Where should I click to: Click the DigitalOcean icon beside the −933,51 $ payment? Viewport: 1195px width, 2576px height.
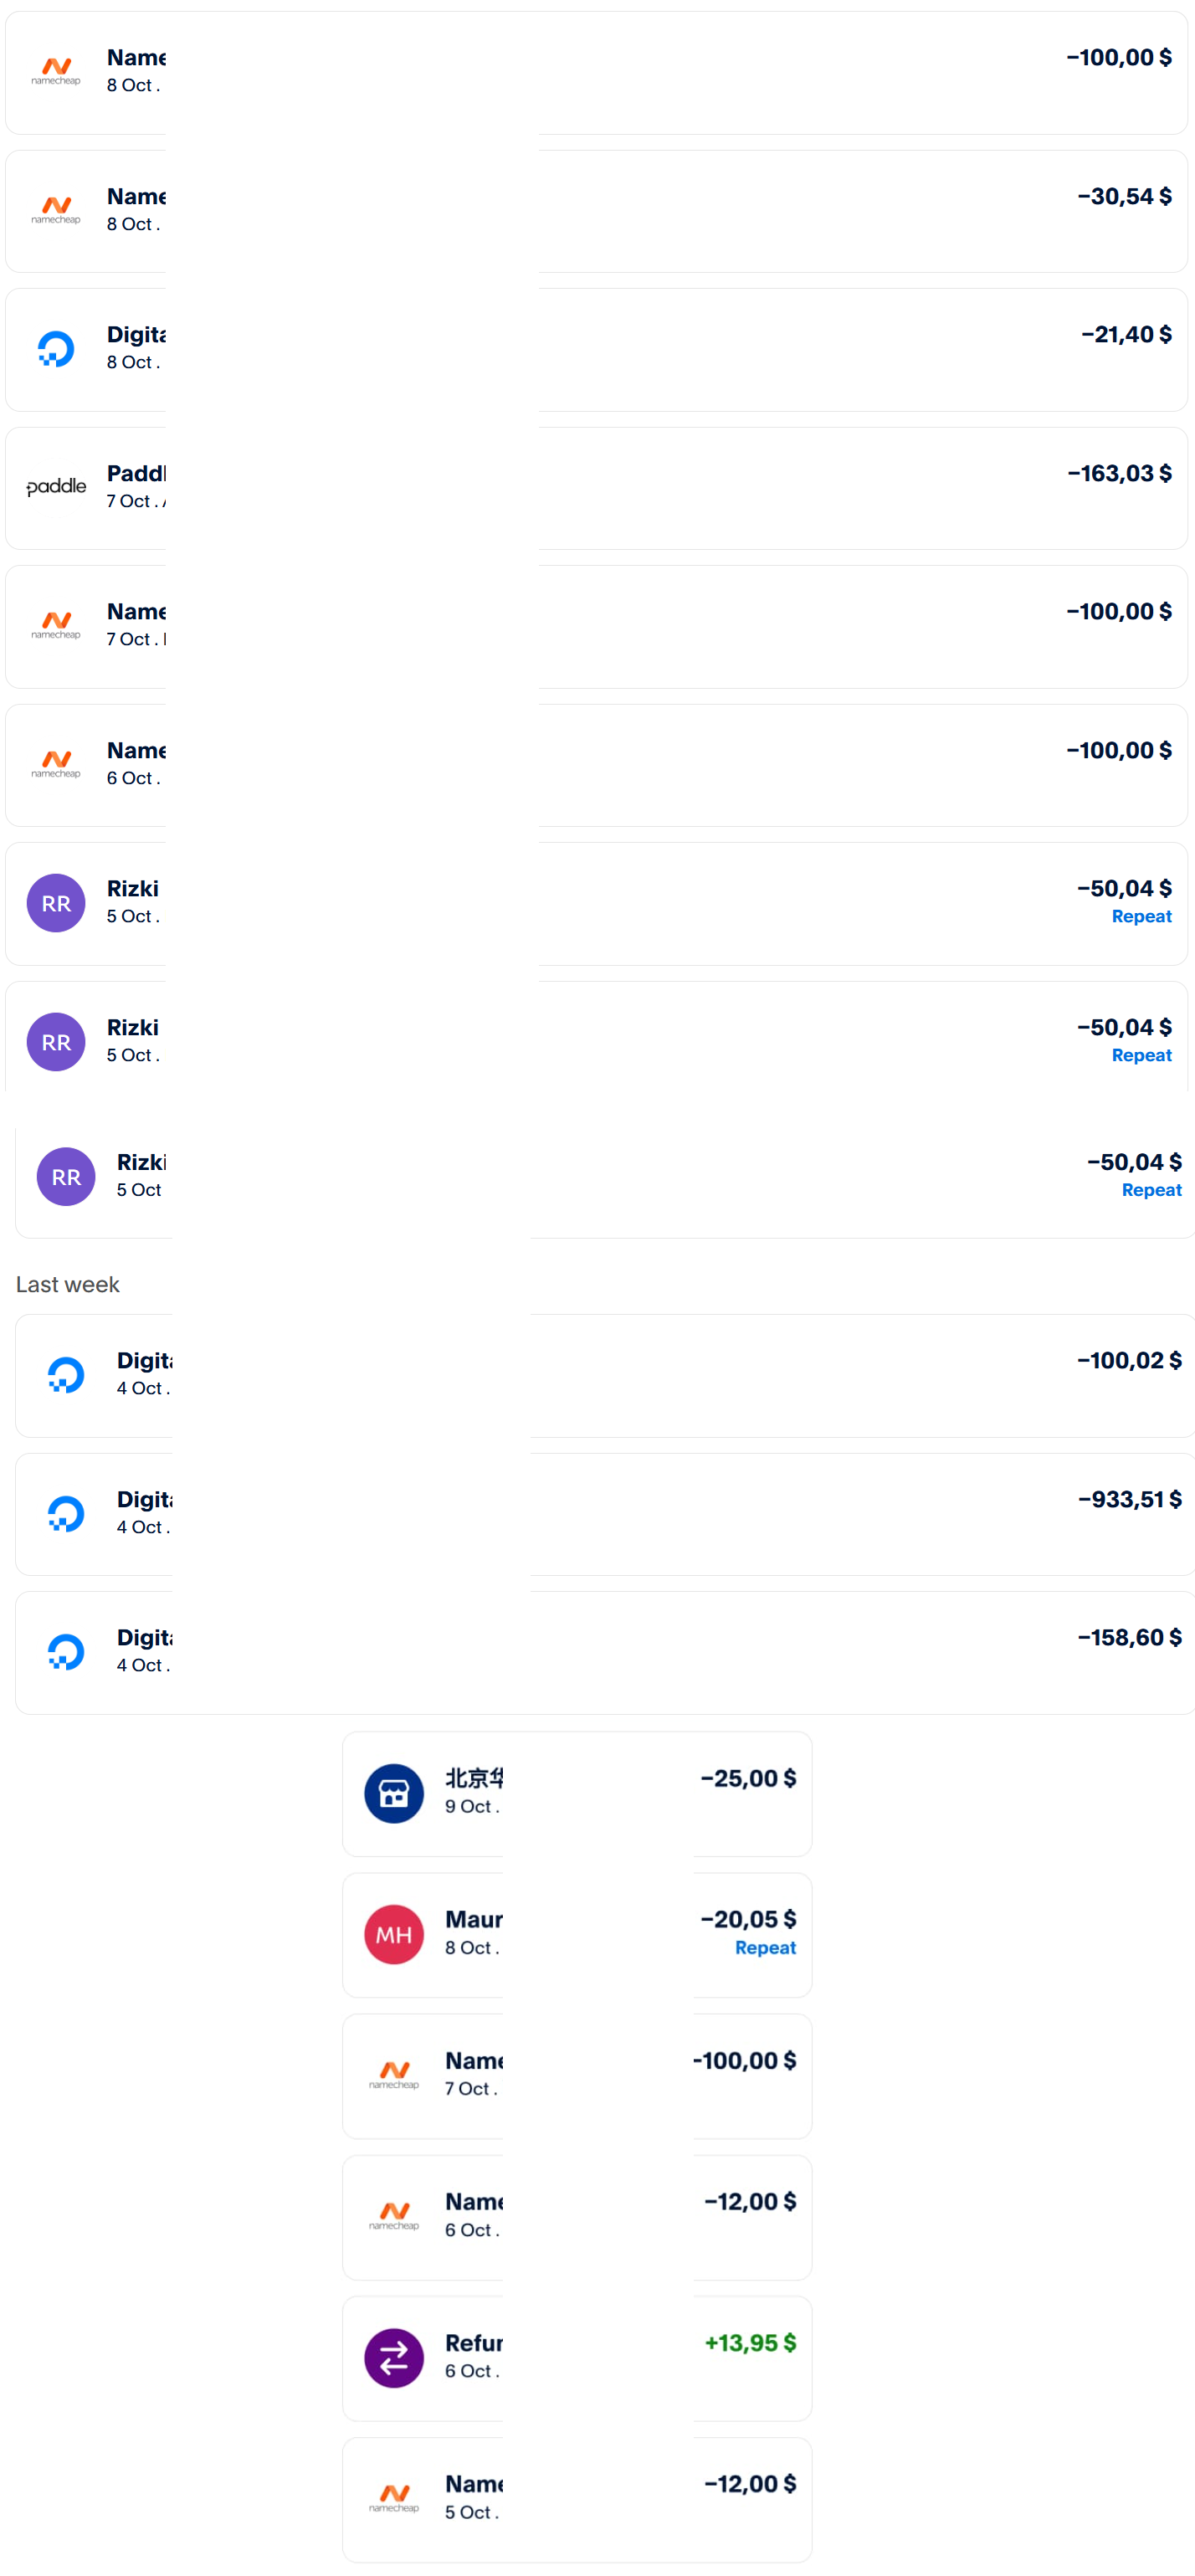[66, 1513]
